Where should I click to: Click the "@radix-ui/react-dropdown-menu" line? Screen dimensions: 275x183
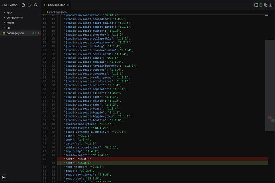(98, 50)
